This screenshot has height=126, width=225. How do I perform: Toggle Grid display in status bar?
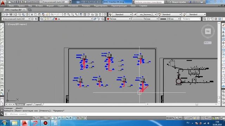(x=41, y=118)
